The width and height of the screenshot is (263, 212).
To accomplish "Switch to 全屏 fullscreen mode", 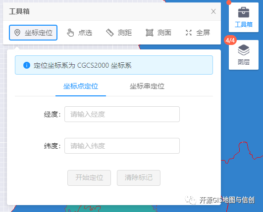I will (x=198, y=33).
